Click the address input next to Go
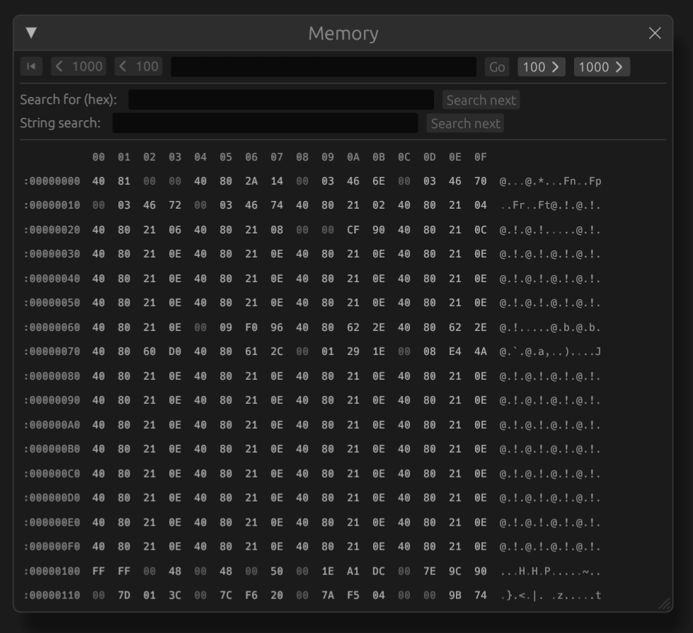The image size is (693, 633). (322, 67)
